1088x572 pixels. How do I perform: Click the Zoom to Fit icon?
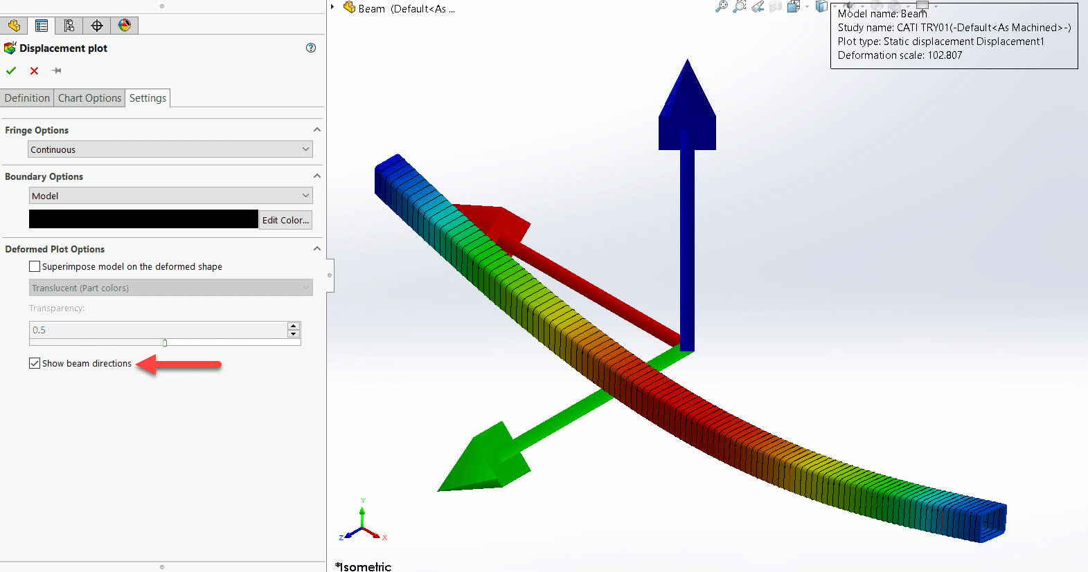pyautogui.click(x=722, y=7)
